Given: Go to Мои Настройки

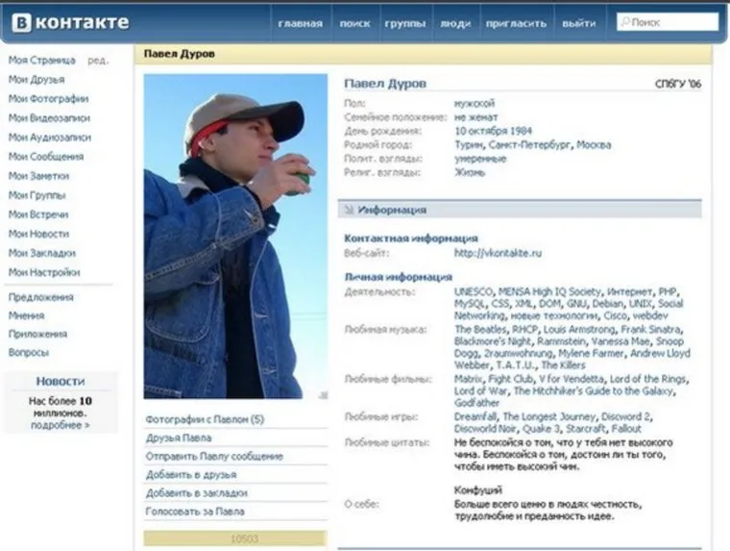Looking at the screenshot, I should (44, 272).
